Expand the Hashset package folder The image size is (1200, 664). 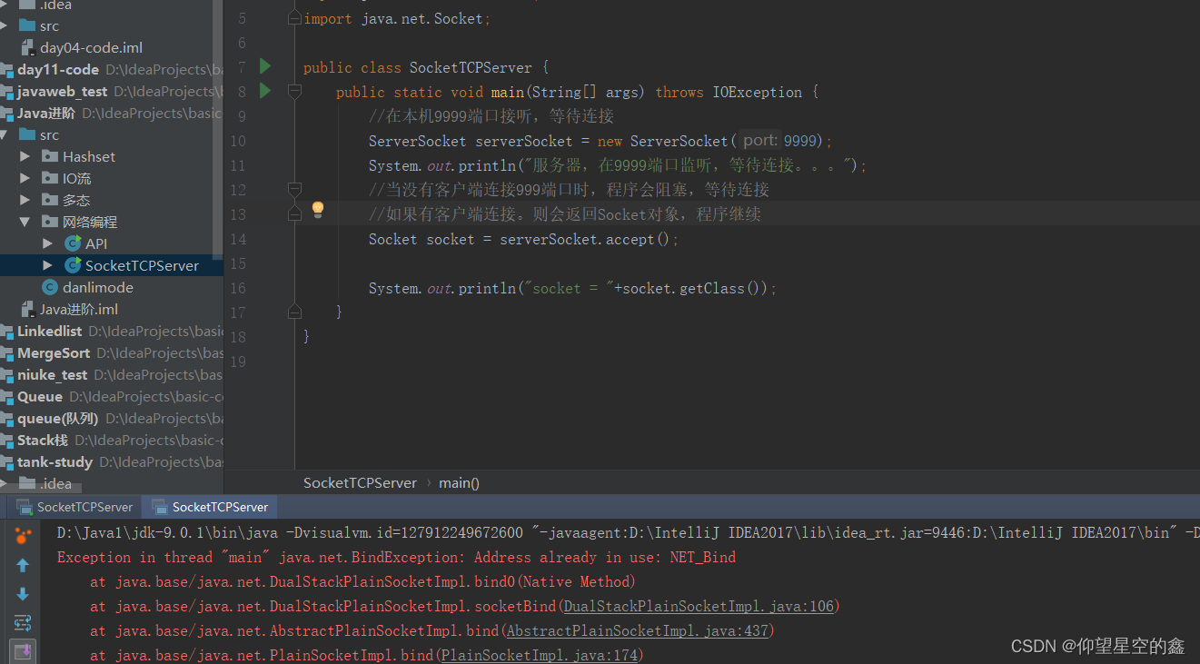[x=26, y=156]
